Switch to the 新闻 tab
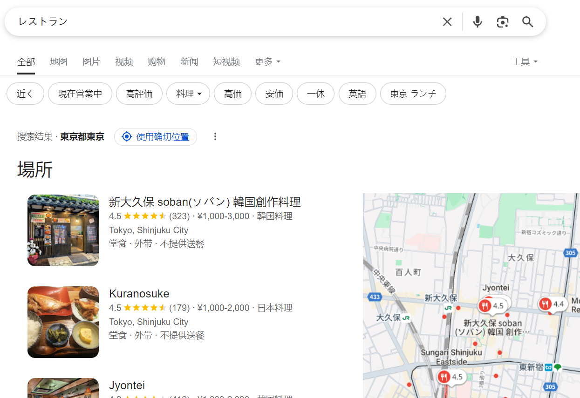This screenshot has height=398, width=580. 189,61
